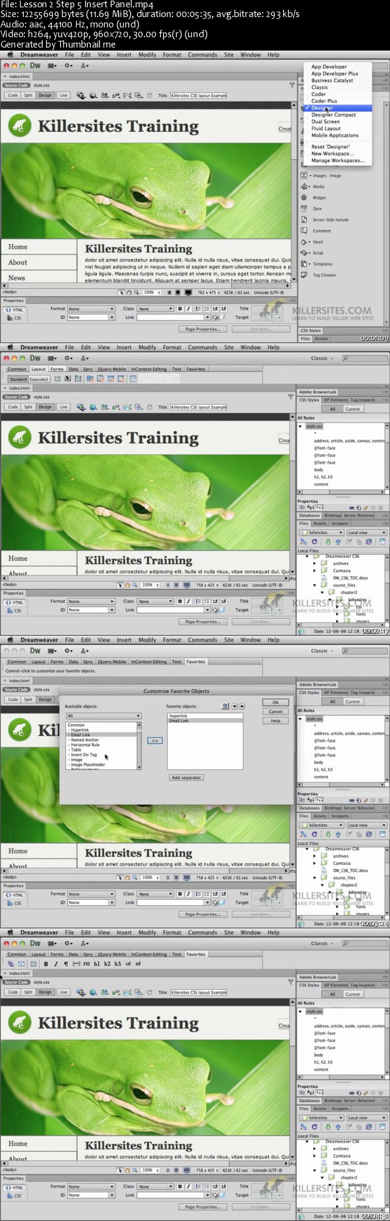Click Media icon in Insert panel, 00:01:09 frame
390x1221 pixels.
[x=305, y=187]
